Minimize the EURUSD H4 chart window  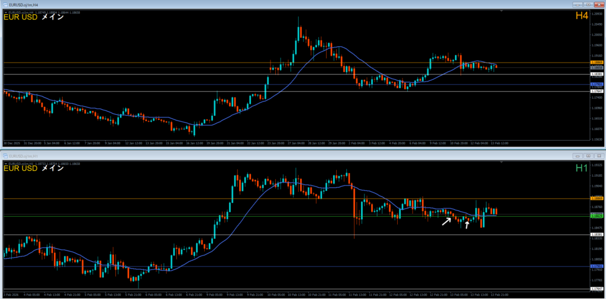tap(578, 5)
